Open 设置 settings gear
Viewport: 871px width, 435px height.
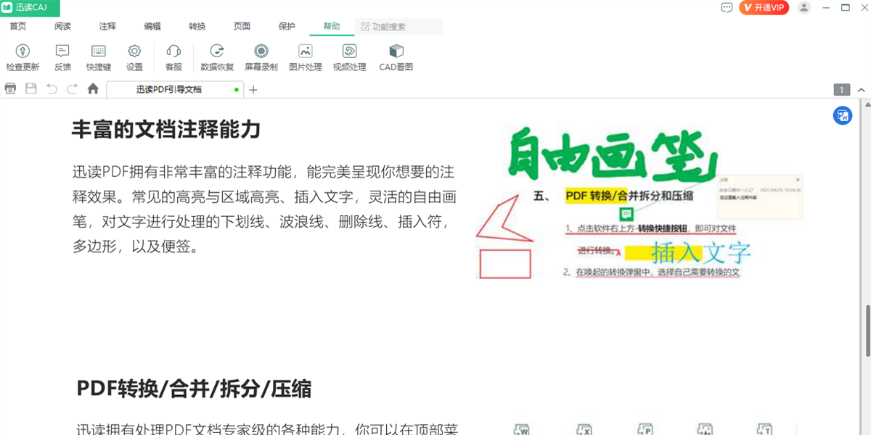coord(134,57)
